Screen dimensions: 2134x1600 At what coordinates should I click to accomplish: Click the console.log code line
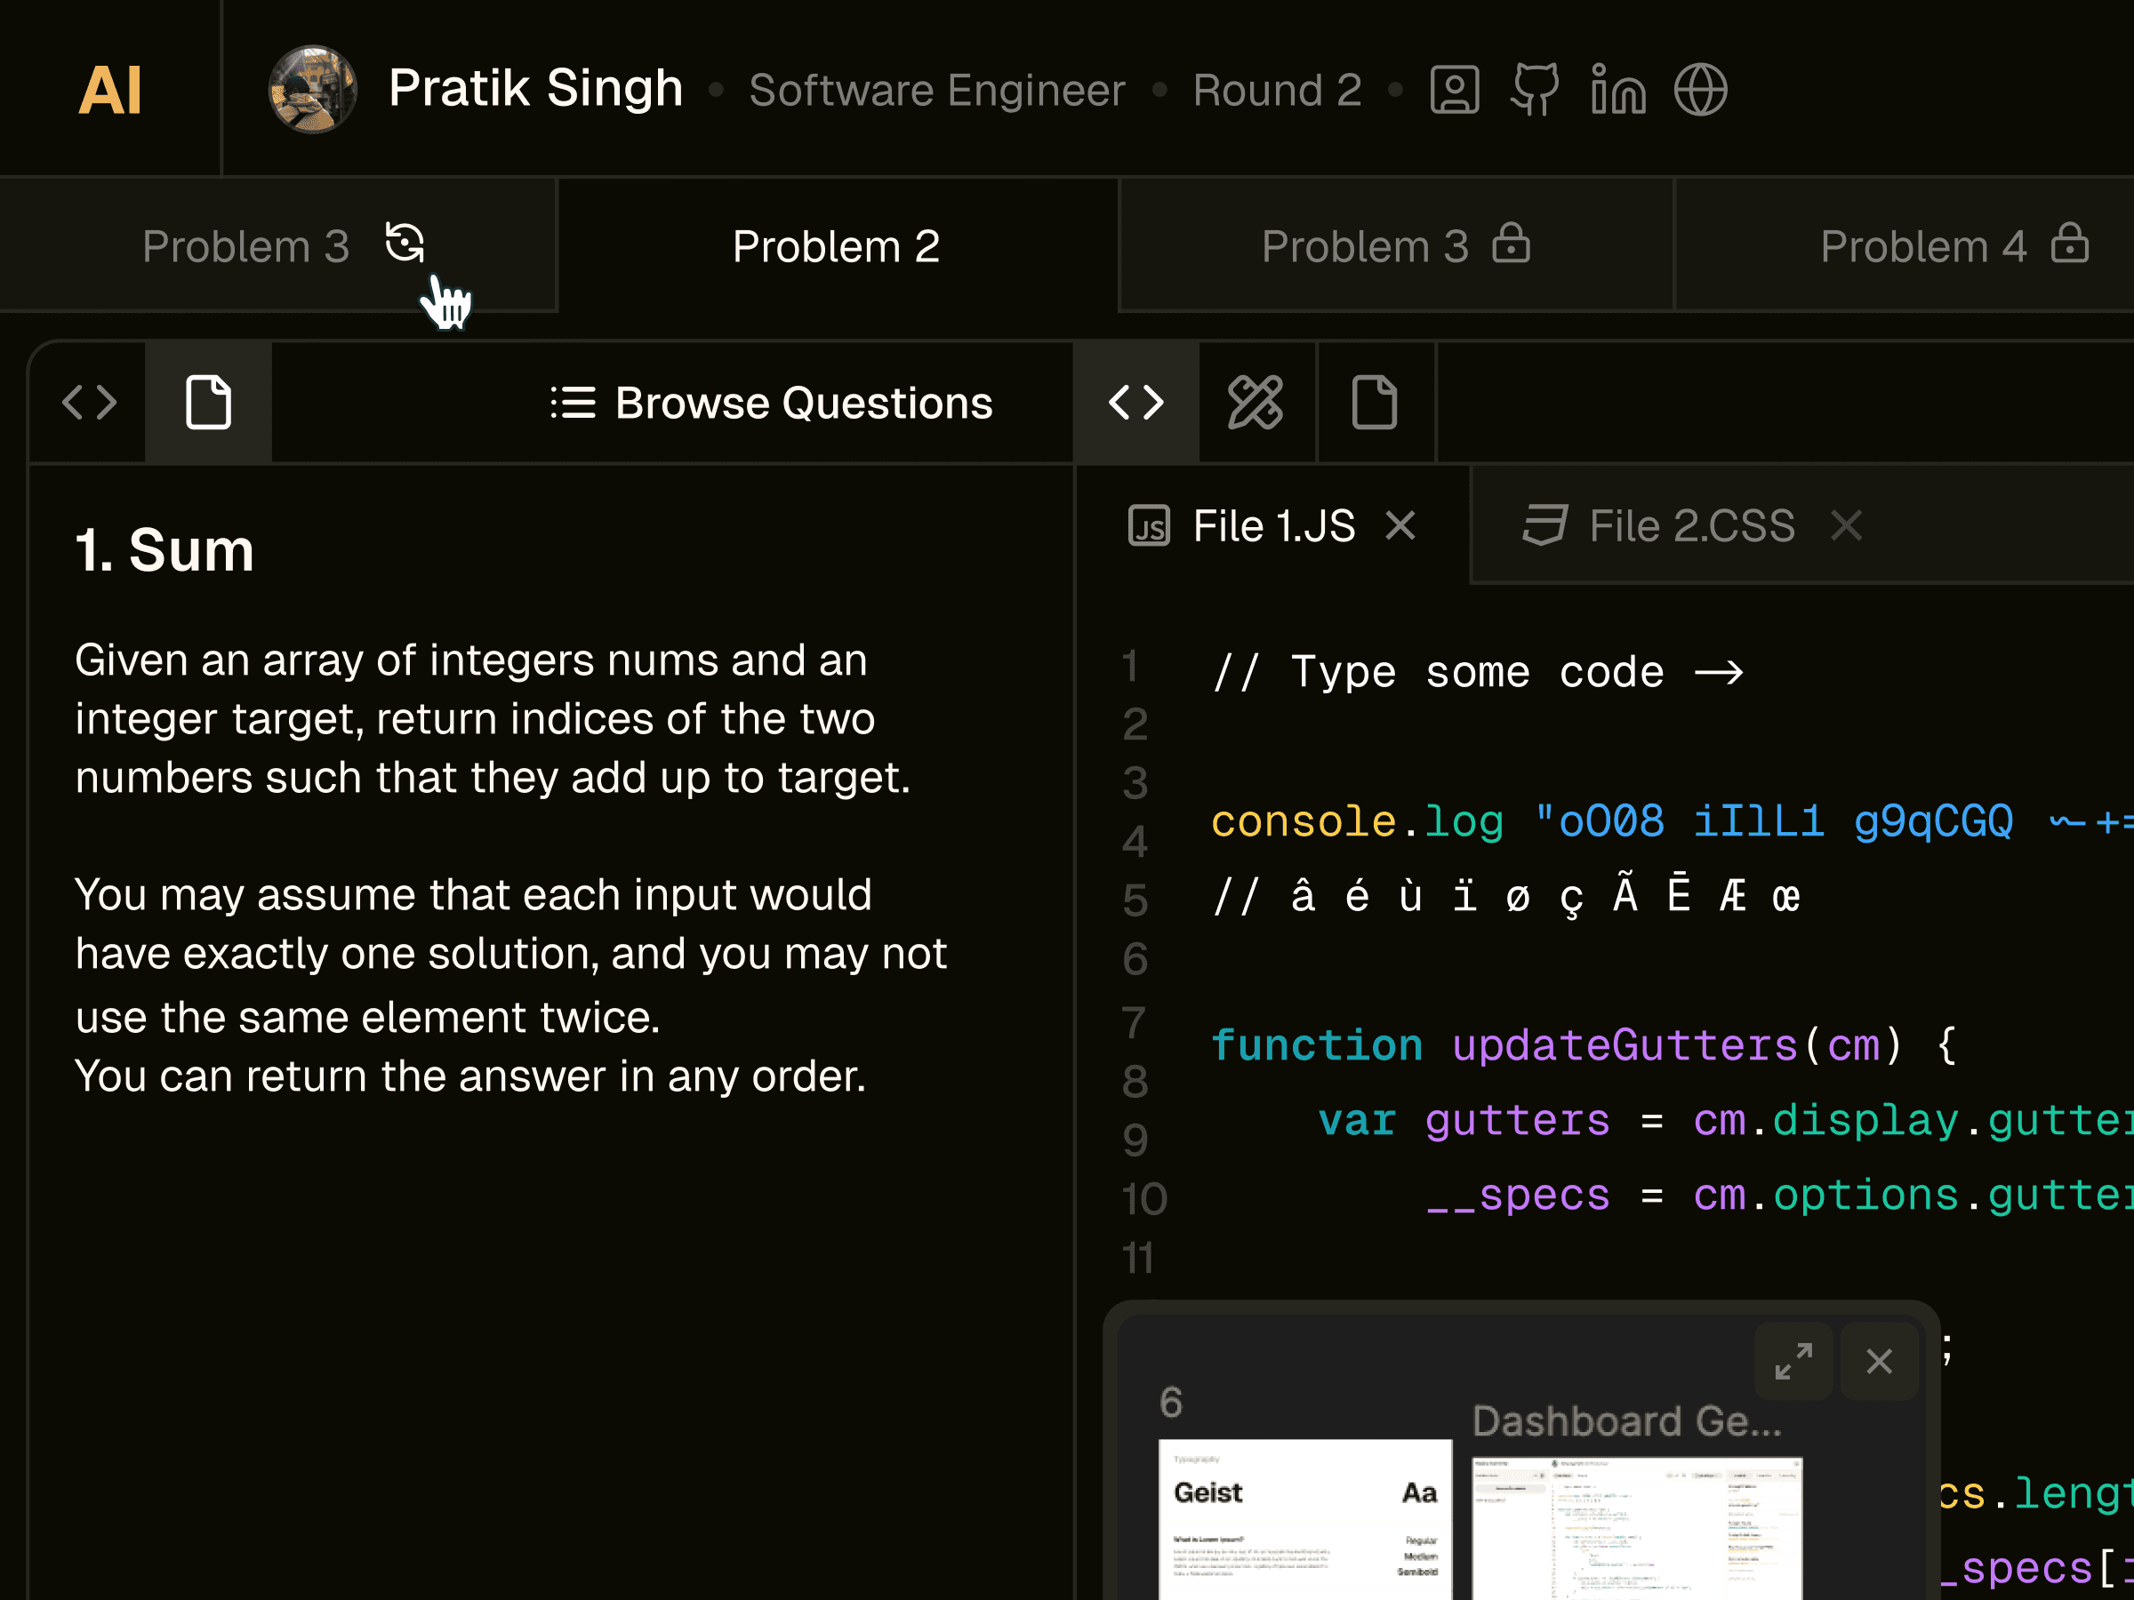1672,821
